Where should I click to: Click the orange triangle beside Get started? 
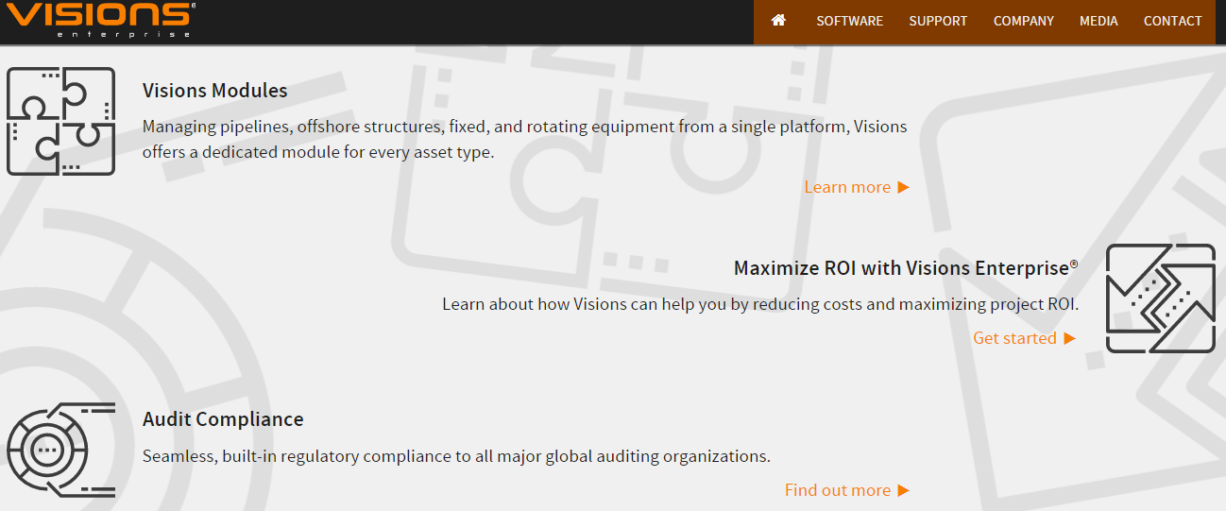pos(1069,338)
